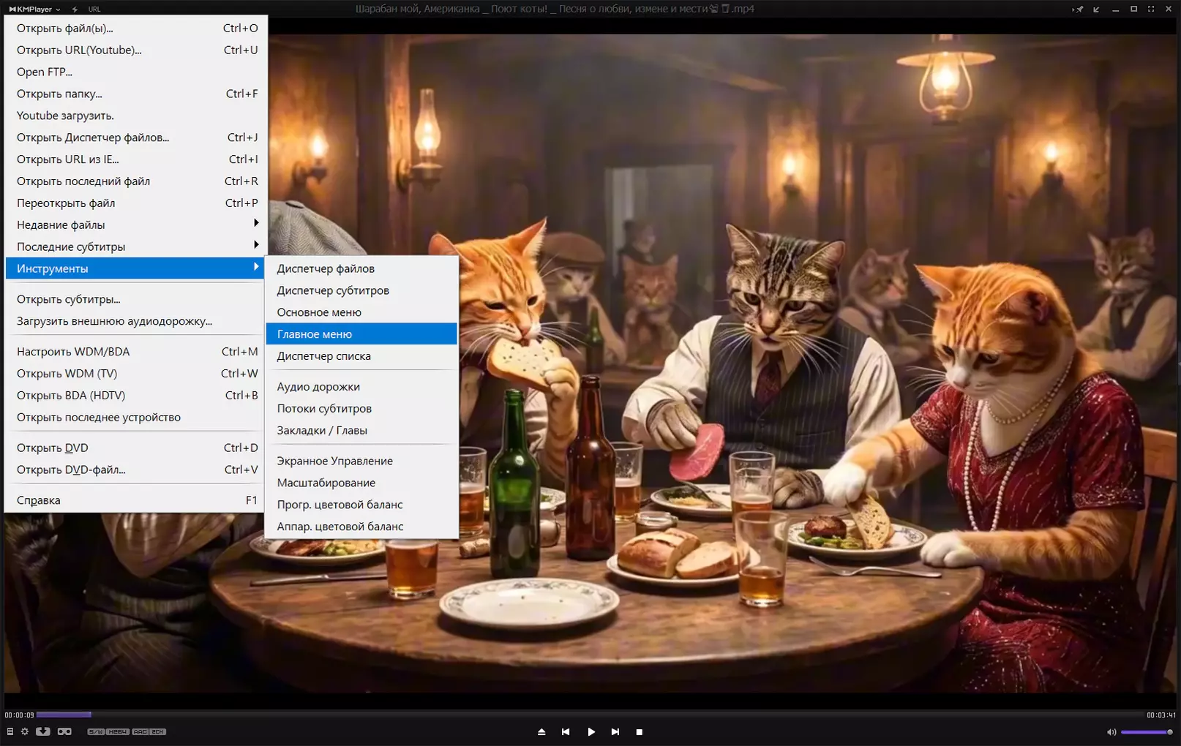This screenshot has width=1181, height=746.
Task: Select Основное меню item
Action: [361, 312]
